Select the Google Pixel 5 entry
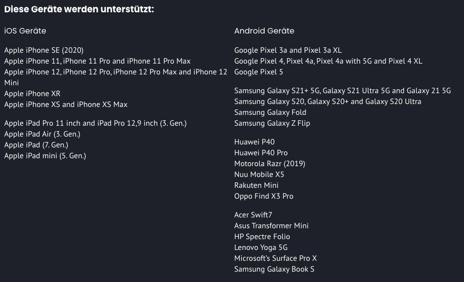 click(x=259, y=72)
